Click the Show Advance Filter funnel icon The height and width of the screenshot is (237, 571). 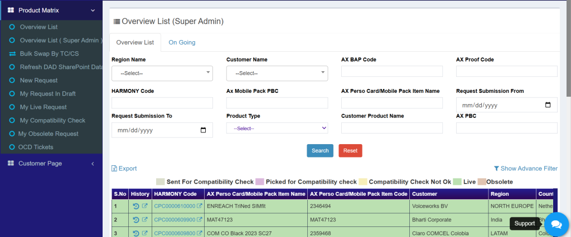tap(496, 169)
